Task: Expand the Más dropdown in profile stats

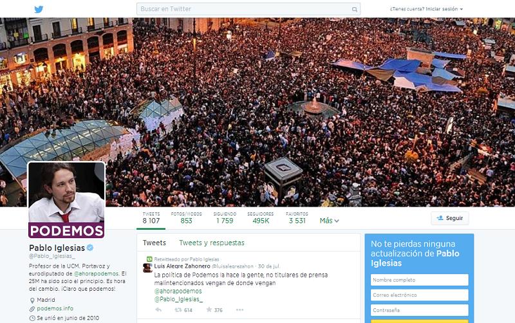Action: [329, 221]
